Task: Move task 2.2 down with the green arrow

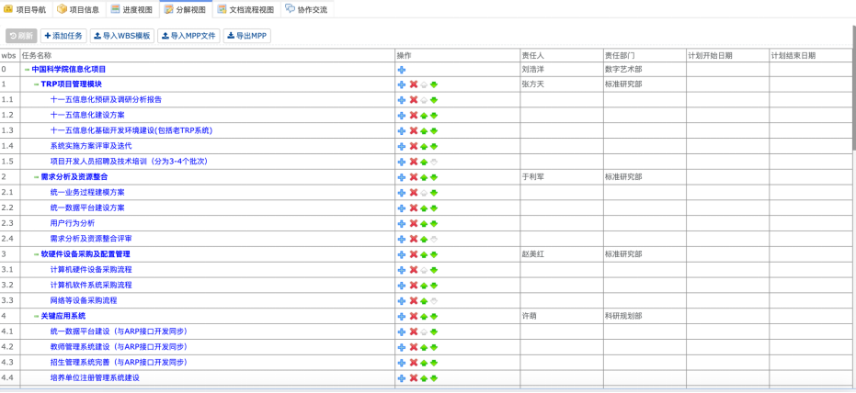Action: pyautogui.click(x=434, y=208)
